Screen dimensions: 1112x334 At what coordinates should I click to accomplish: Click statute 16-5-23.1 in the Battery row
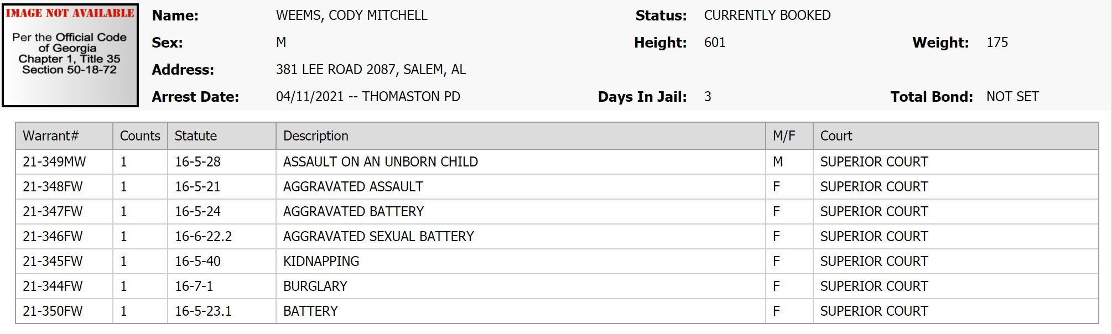coord(203,311)
